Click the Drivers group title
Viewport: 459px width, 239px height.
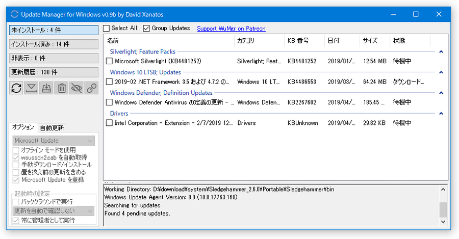tap(119, 114)
